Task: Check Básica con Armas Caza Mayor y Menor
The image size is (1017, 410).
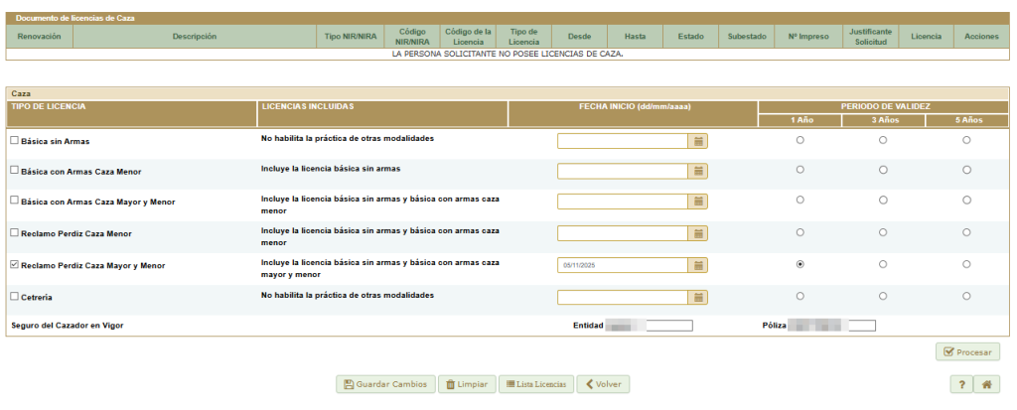Action: [x=14, y=201]
